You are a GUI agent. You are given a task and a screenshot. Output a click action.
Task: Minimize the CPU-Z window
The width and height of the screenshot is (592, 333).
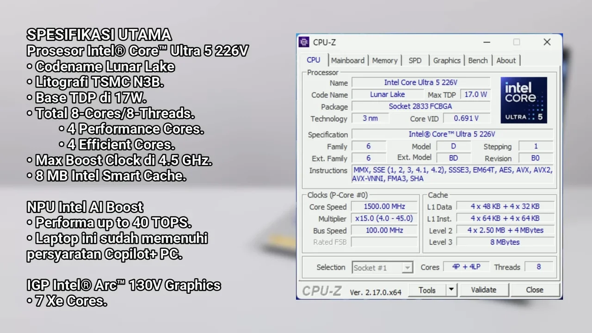coord(487,42)
